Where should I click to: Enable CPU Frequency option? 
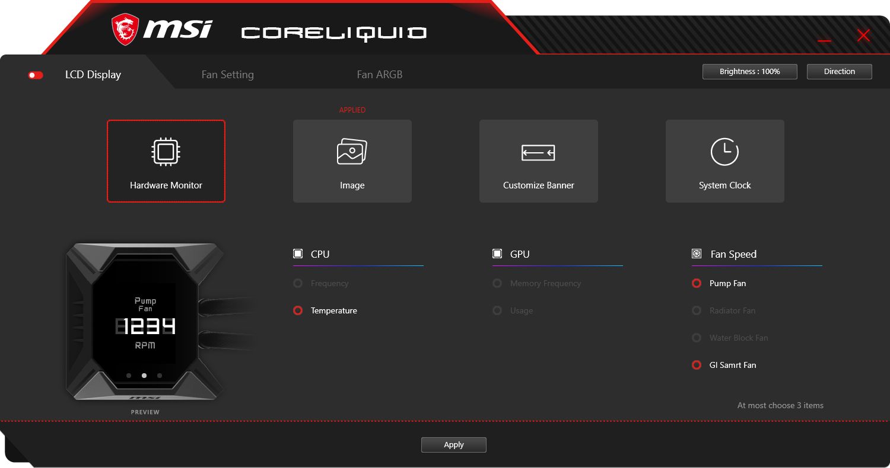(x=298, y=283)
